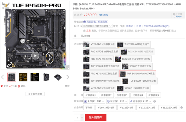Viewport: 186px width, 122px height.
Task: Click the 加入购物车 add to cart button
Action: [x=96, y=117]
